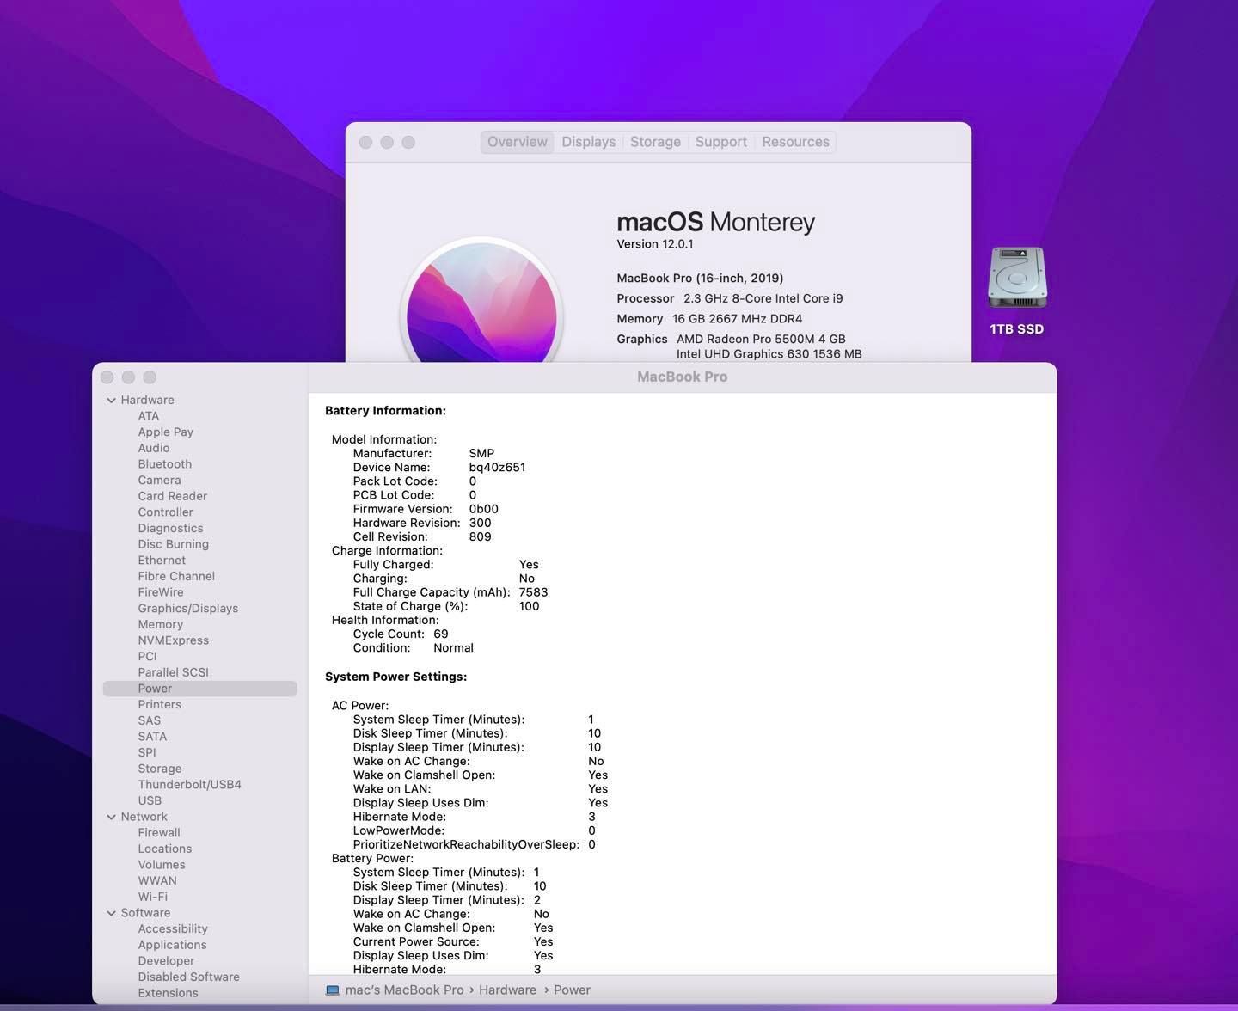
Task: Select Camera in the sidebar
Action: 160,481
